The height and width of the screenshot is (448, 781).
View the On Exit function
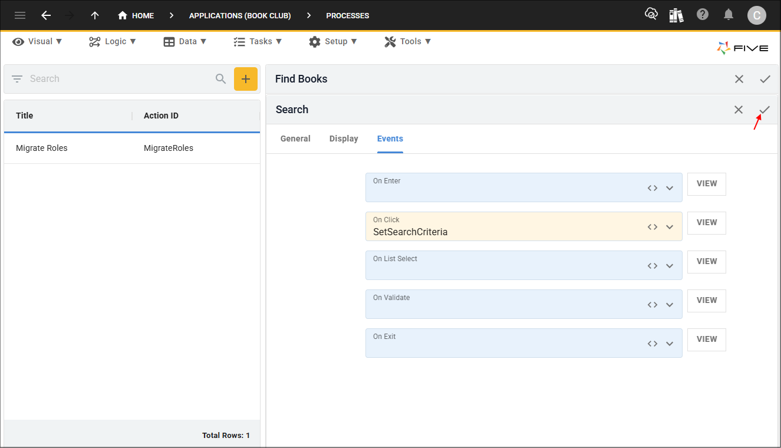(x=707, y=340)
